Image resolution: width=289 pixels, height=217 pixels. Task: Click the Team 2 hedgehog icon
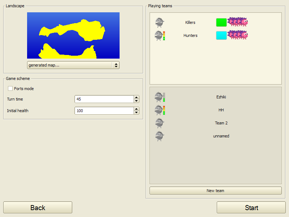click(159, 123)
